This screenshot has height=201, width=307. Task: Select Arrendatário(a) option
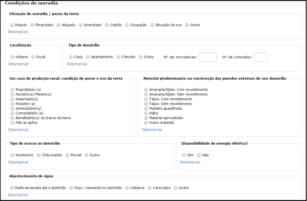[13, 108]
